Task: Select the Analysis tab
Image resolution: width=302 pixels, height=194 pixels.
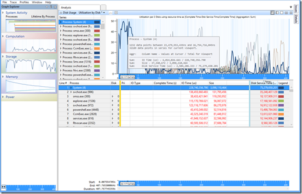Action: click(66, 7)
